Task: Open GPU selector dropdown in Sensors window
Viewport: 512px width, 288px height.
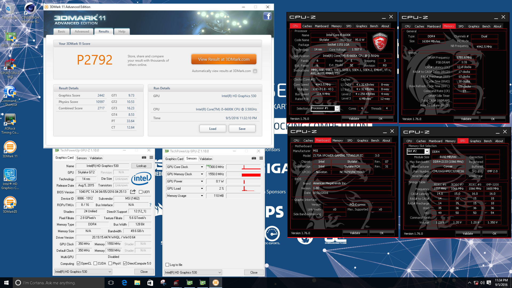Action: click(193, 273)
